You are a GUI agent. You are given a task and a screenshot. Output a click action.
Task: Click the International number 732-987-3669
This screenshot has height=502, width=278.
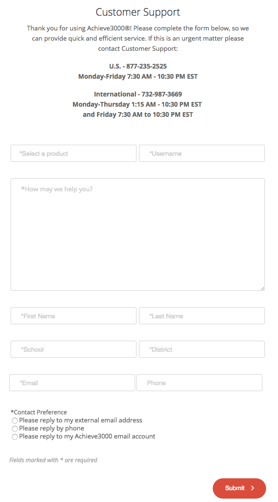pos(161,94)
